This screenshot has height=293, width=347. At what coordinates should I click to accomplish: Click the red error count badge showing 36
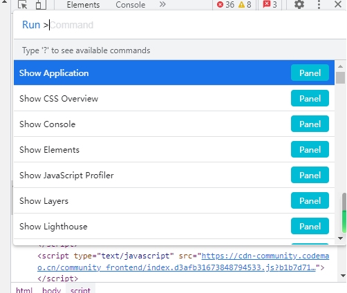225,5
